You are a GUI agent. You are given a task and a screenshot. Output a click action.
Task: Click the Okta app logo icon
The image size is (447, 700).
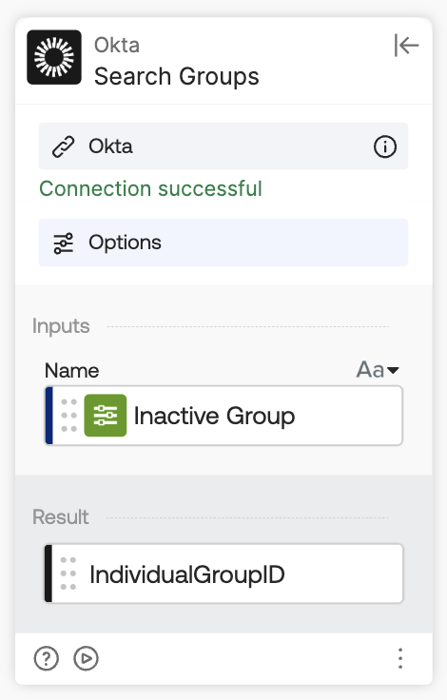tap(54, 57)
